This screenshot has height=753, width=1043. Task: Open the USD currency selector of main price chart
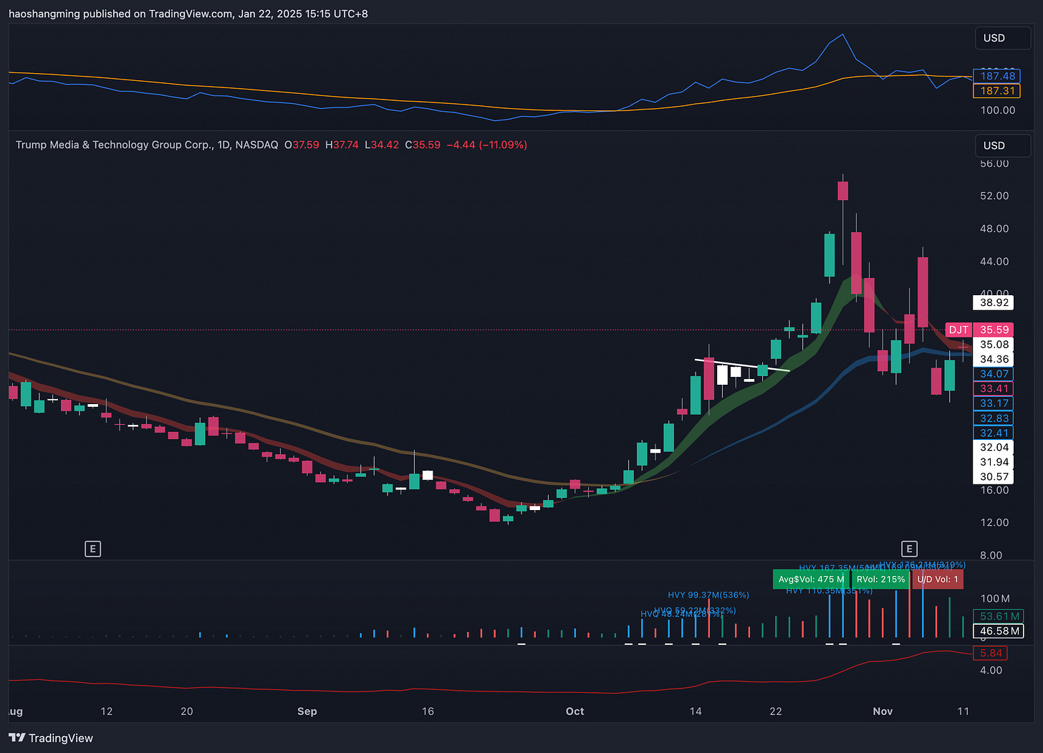point(1003,145)
